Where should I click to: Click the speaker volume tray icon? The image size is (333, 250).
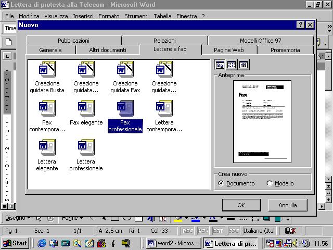295,243
